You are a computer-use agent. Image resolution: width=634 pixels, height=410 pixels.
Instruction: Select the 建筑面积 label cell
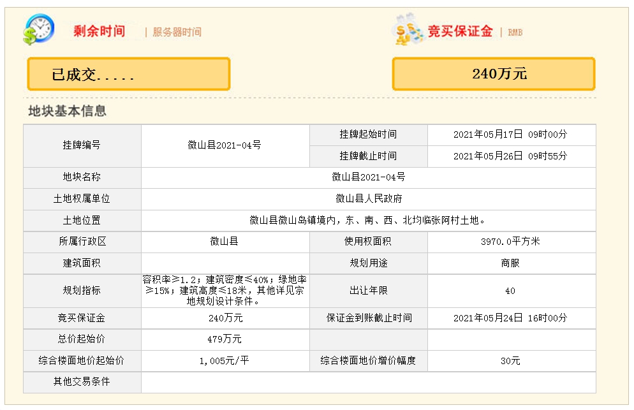(82, 263)
